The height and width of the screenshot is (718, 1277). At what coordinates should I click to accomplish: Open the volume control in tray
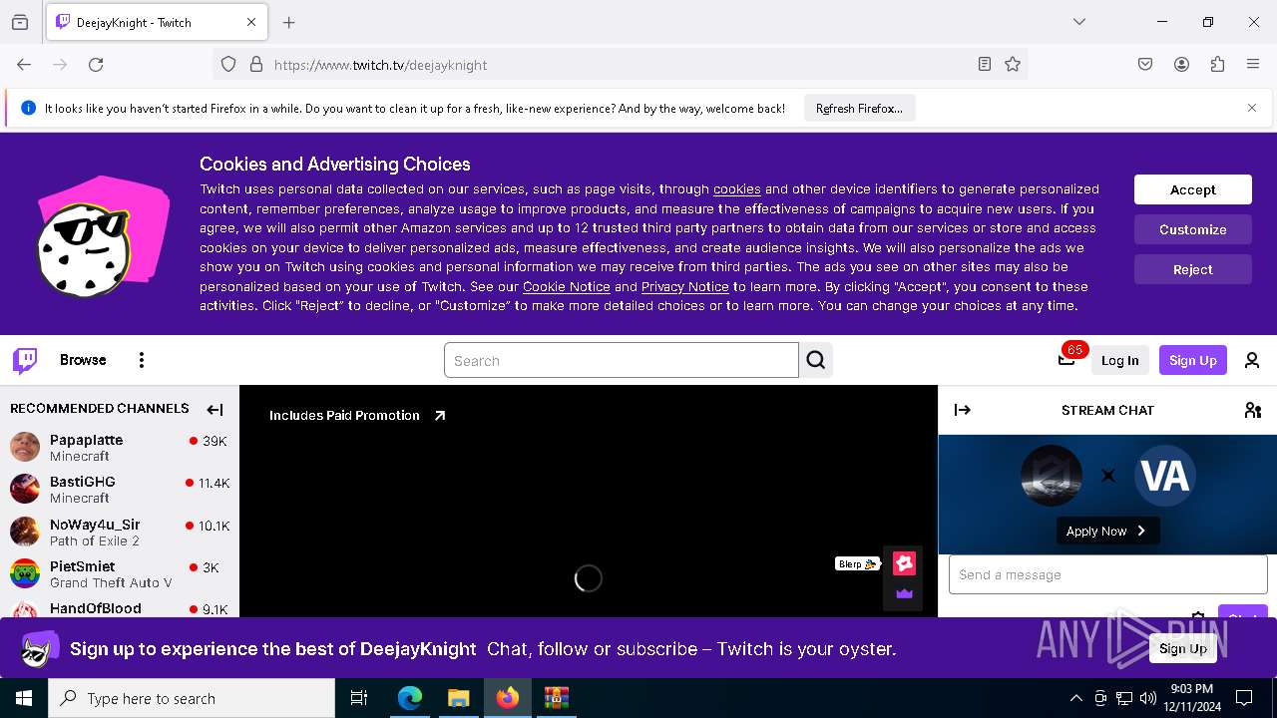tap(1148, 698)
